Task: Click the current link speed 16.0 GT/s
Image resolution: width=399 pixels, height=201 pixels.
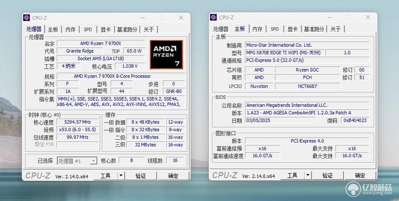Action: [x=262, y=156]
